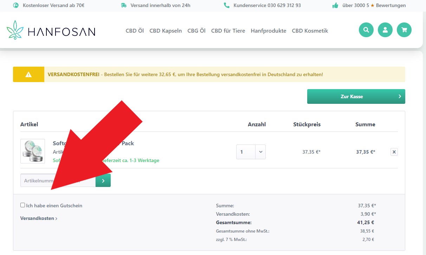The width and height of the screenshot is (426, 255).
Task: Tick the 'Ich habe einen Gutschein' checkbox
Action: [23, 205]
